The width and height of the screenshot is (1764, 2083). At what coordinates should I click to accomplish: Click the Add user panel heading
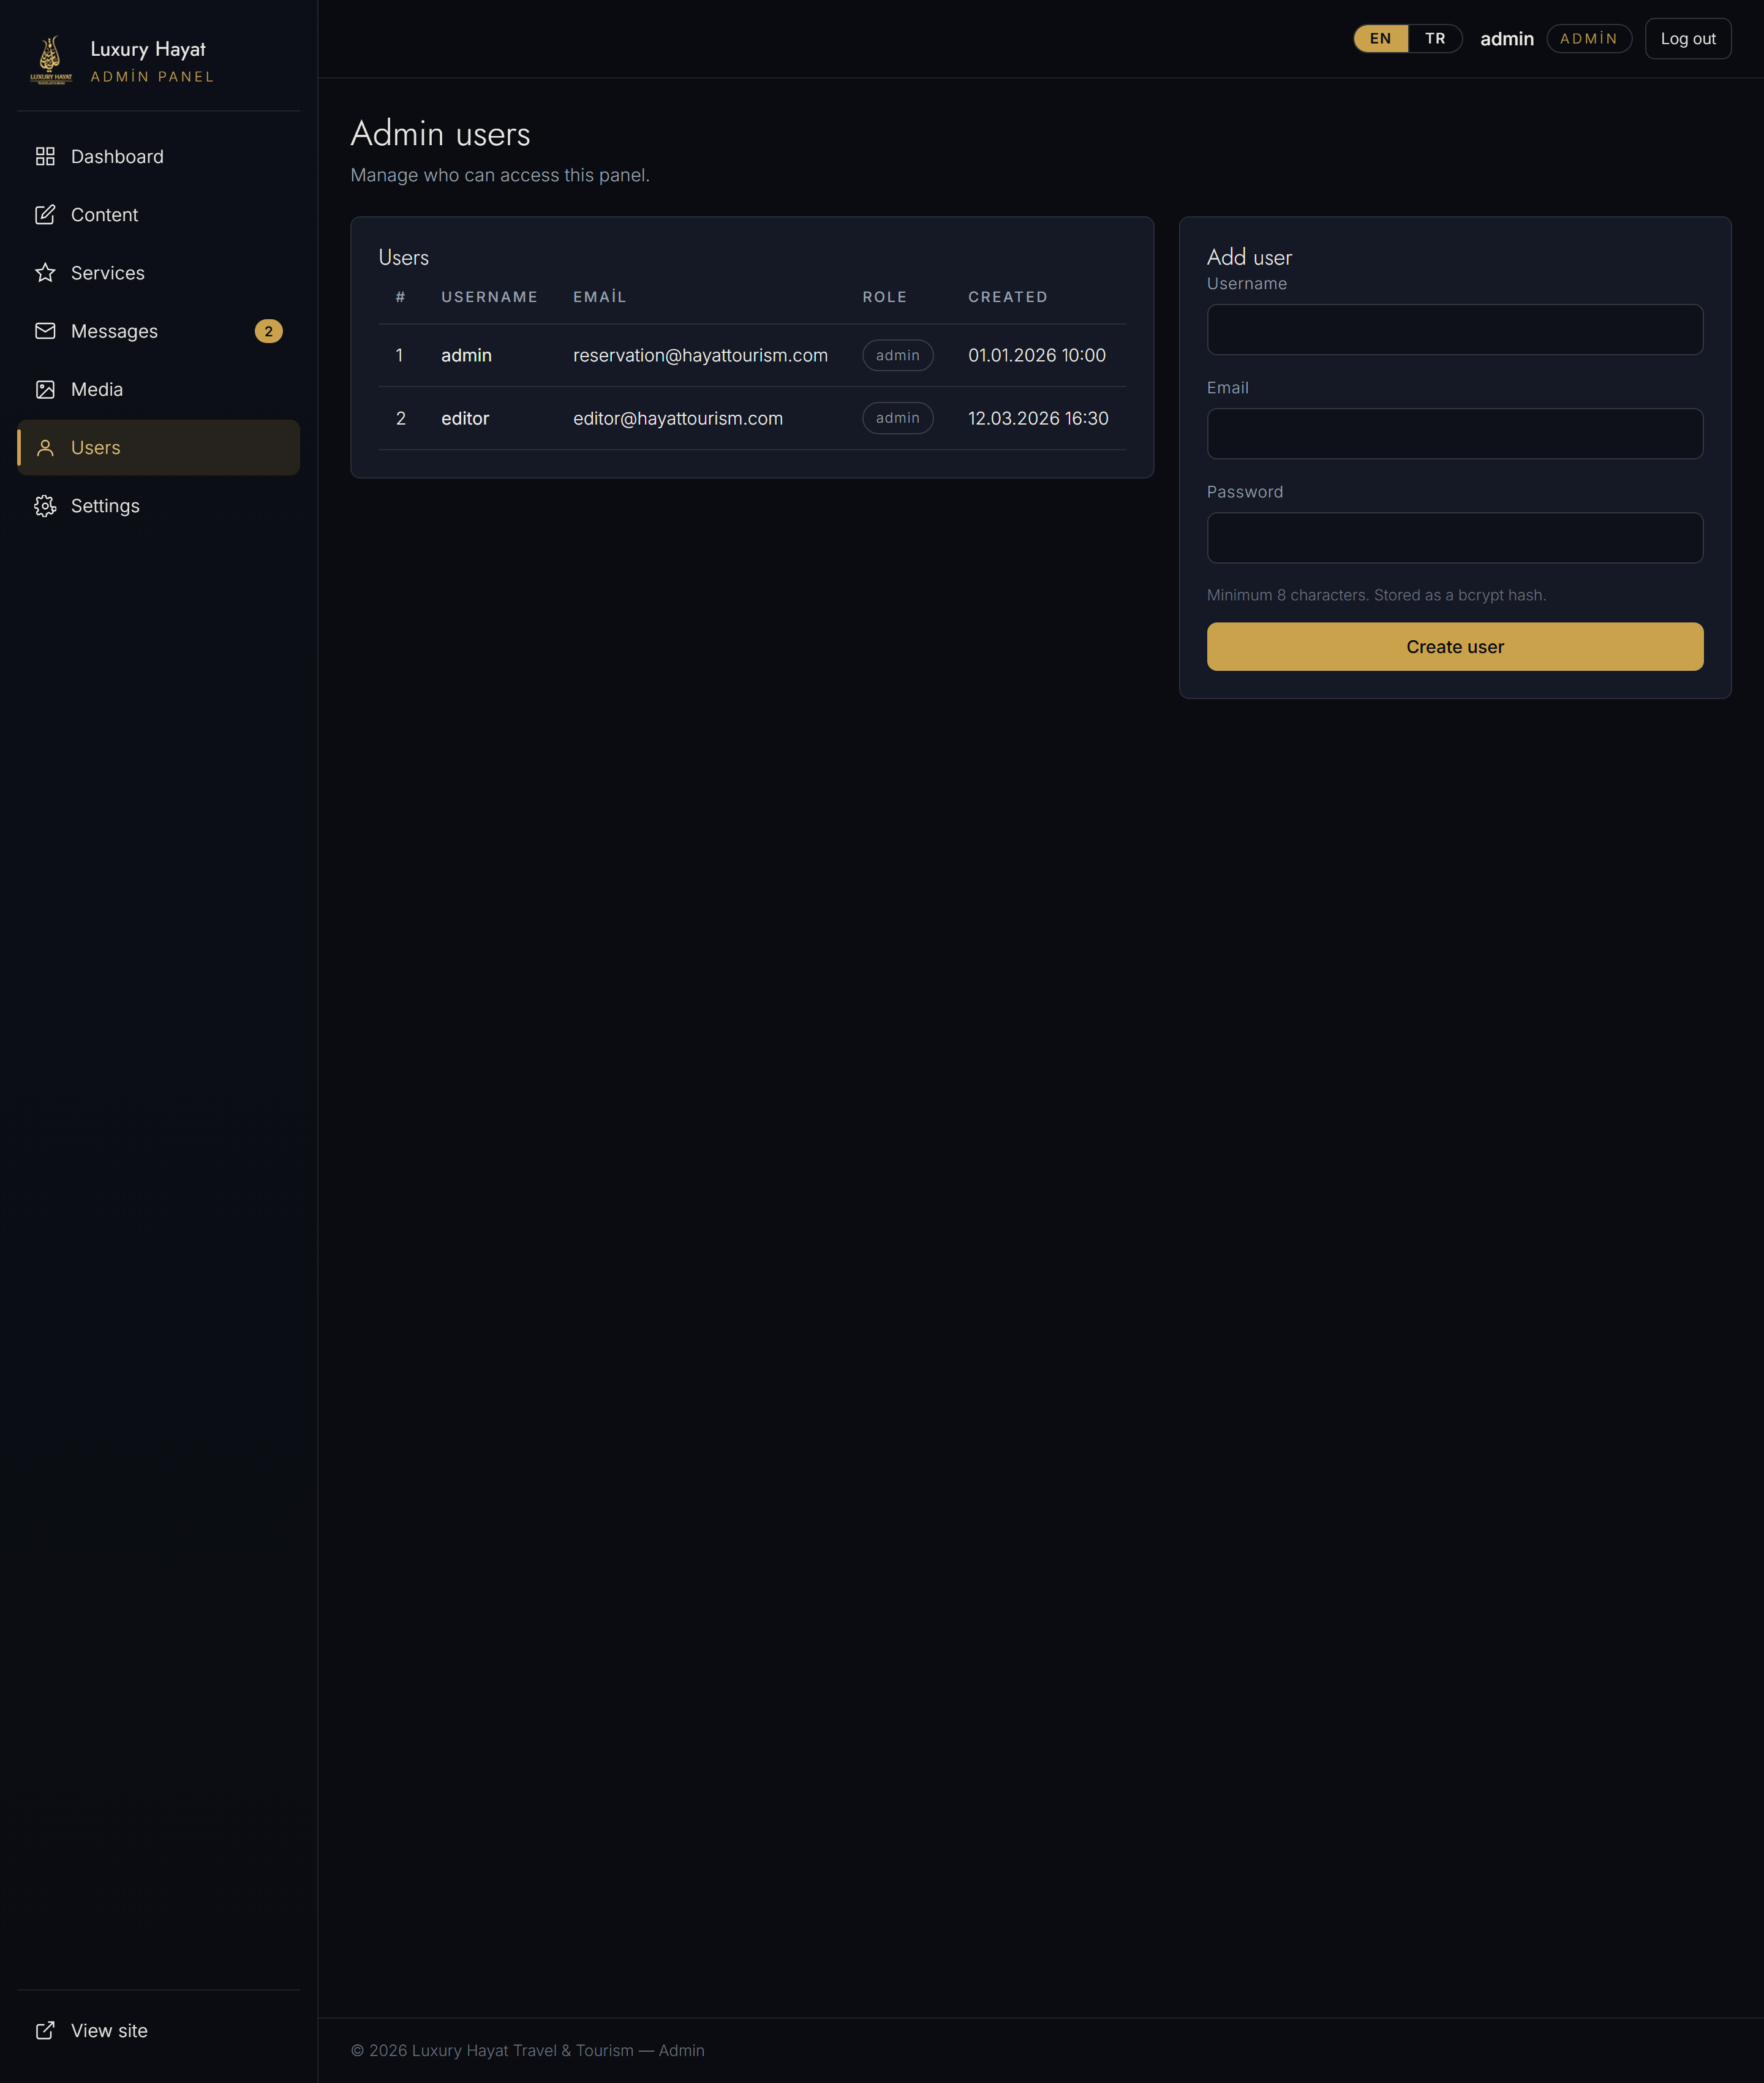click(1249, 257)
